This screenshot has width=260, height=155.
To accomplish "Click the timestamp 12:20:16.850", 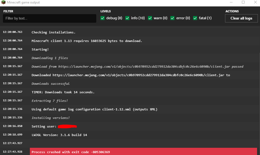I will point(13,126).
